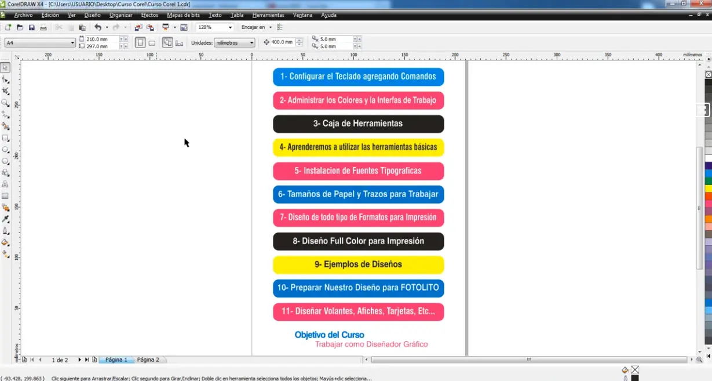712x381 pixels.
Task: Select the Eyedropper tool
Action: (5, 219)
